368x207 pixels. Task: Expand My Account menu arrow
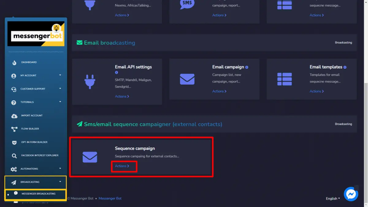60,75
